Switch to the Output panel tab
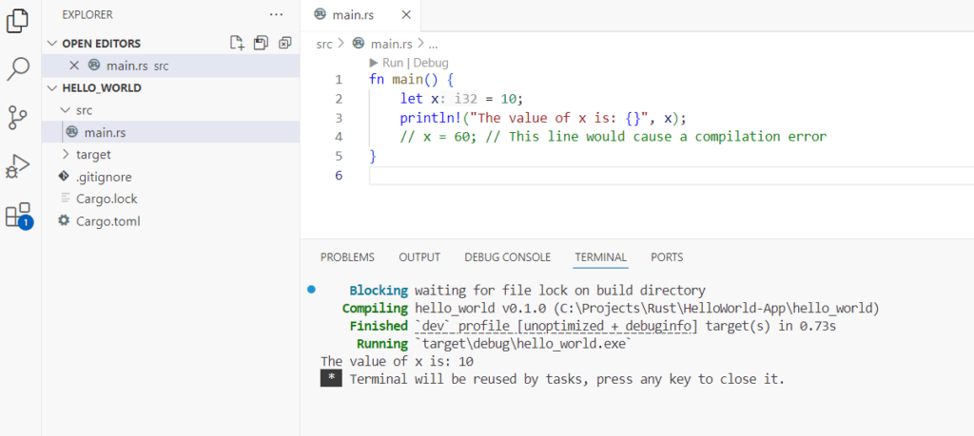 pyautogui.click(x=419, y=257)
